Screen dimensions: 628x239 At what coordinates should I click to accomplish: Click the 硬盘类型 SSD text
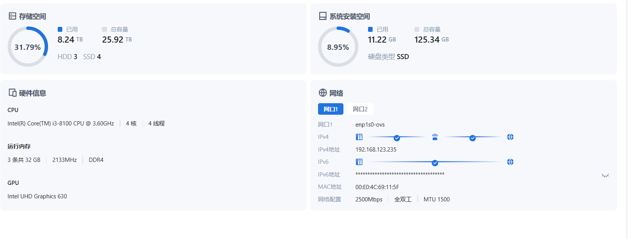[x=388, y=57]
